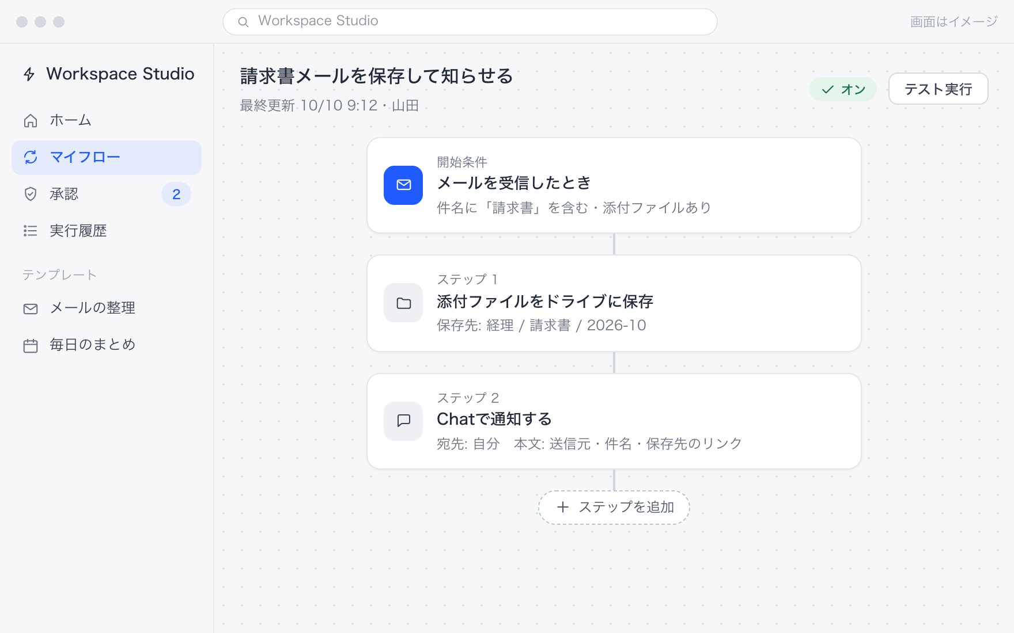Open the メールの整理 template
The height and width of the screenshot is (633, 1014).
point(107,308)
